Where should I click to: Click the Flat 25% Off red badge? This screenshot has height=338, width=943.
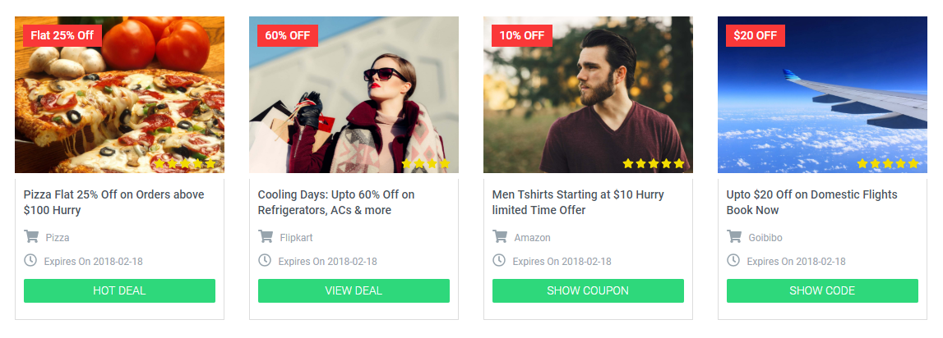click(62, 35)
